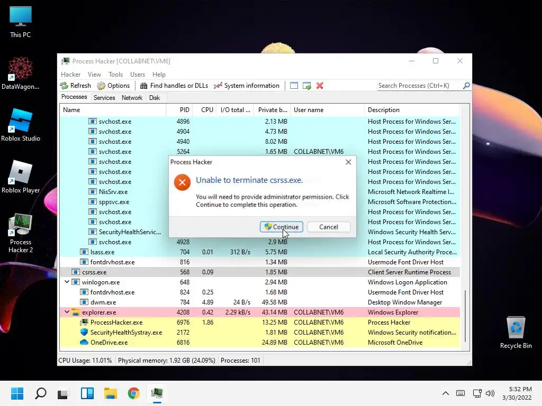Select the sppsvc.exe process row
This screenshot has width=542, height=406.
point(260,201)
